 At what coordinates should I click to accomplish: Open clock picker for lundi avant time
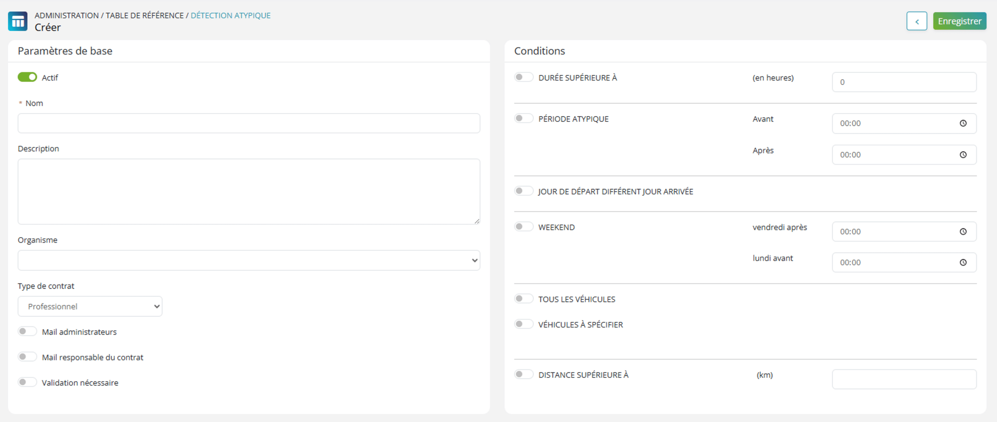tap(963, 263)
